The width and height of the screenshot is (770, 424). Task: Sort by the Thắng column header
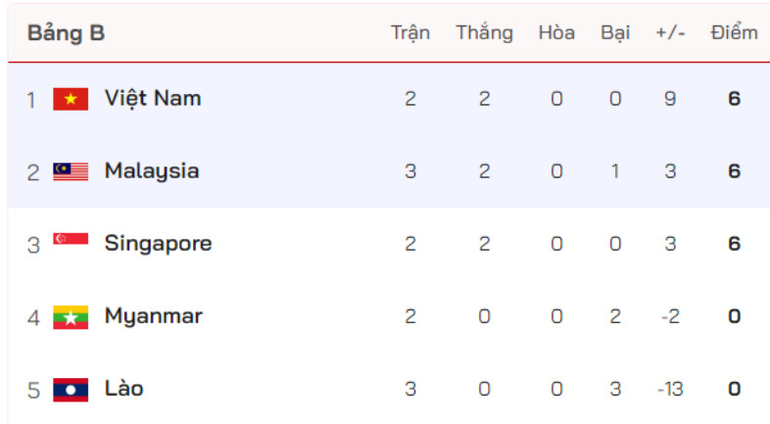point(484,32)
